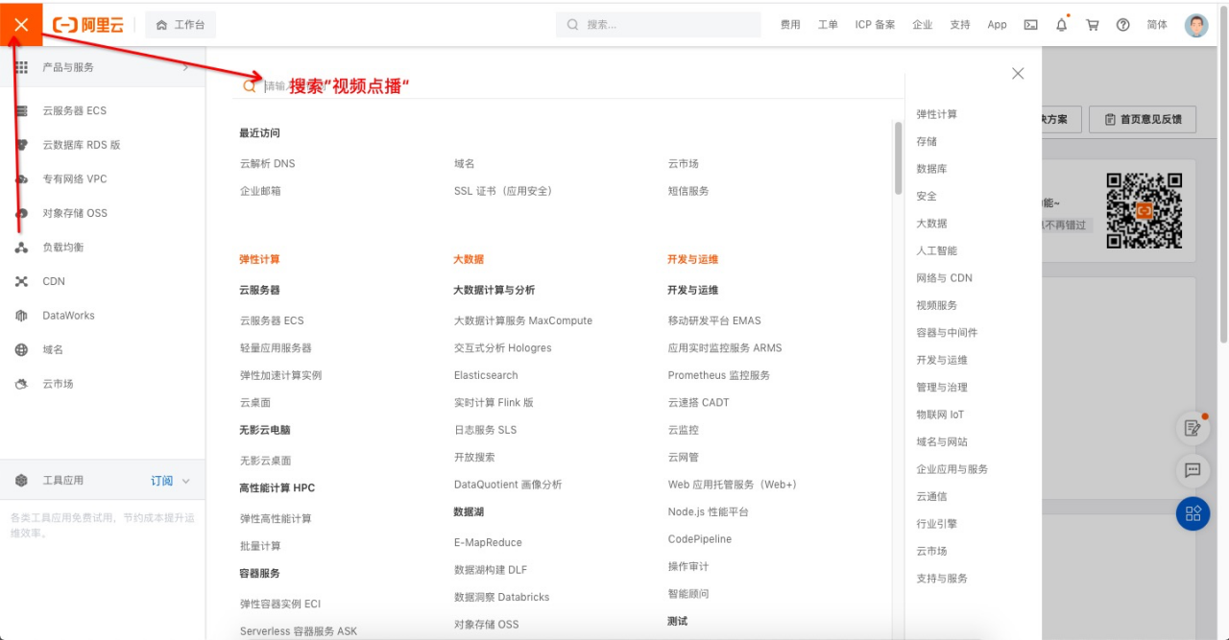This screenshot has height=640, width=1229.
Task: Open 对象存储 OSS in sidebar
Action: pyautogui.click(x=75, y=213)
